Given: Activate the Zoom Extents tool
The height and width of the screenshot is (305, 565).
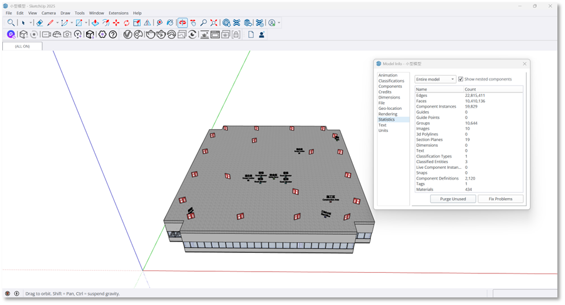Looking at the screenshot, I should pyautogui.click(x=214, y=23).
